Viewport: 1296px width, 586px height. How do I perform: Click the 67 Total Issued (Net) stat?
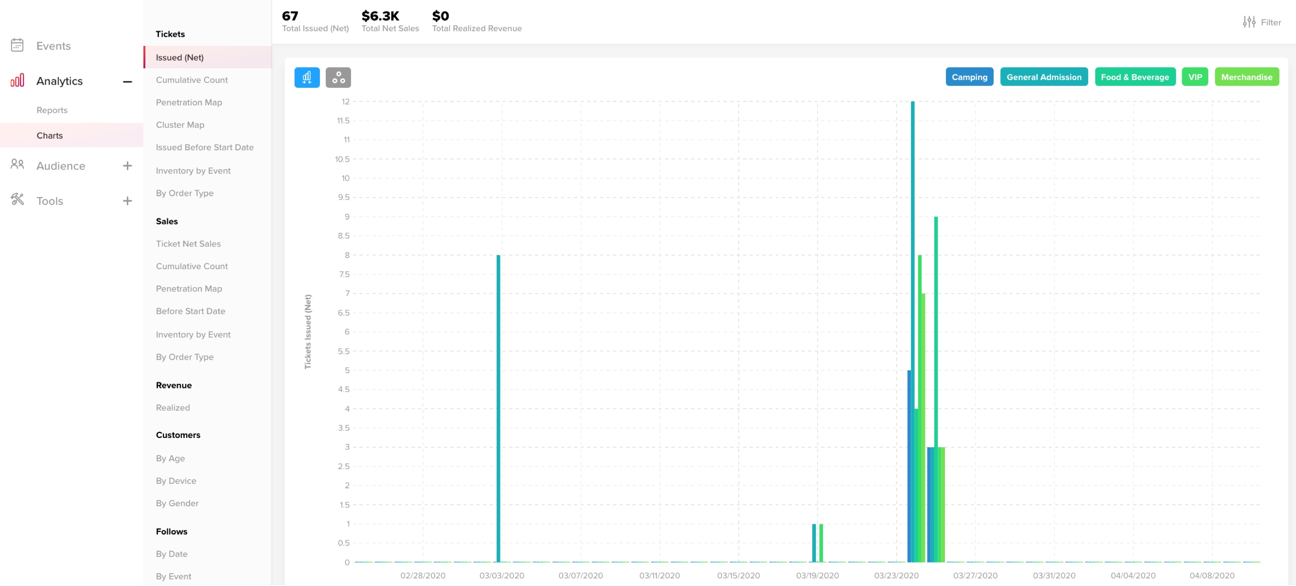(x=315, y=21)
